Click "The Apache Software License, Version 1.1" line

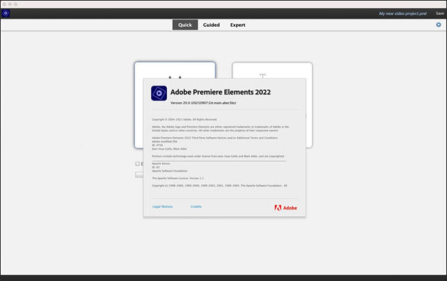pyautogui.click(x=177, y=178)
